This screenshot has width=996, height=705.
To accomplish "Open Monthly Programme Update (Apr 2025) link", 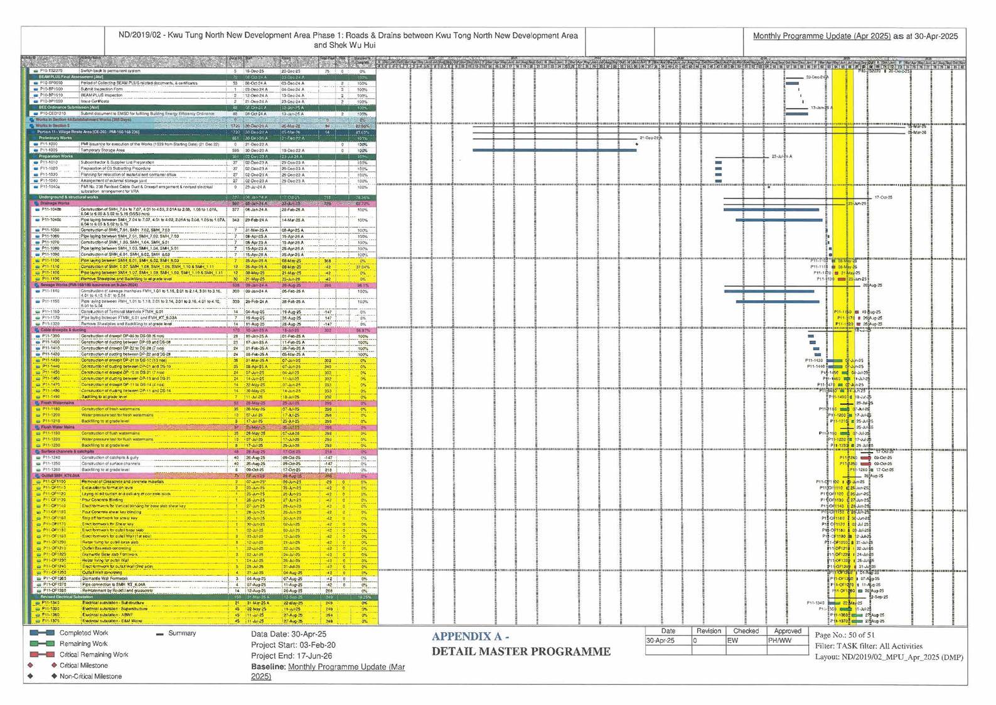I will tap(822, 36).
